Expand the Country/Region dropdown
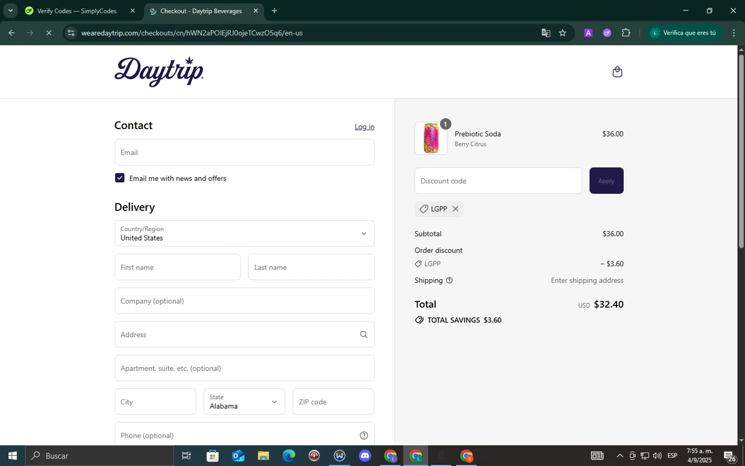745x466 pixels. [x=244, y=233]
